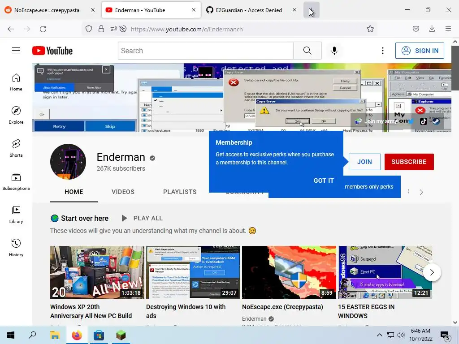459x344 pixels.
Task: Open tracking protection shield icon
Action: (89, 29)
